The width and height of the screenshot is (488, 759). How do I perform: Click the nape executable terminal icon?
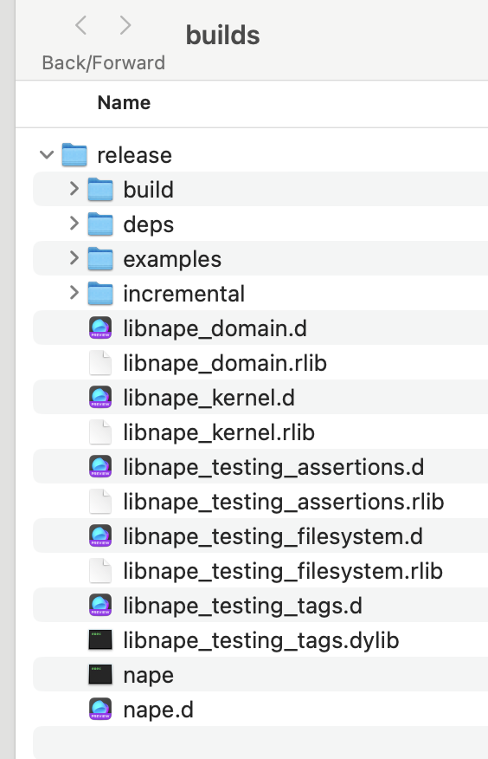tap(100, 675)
